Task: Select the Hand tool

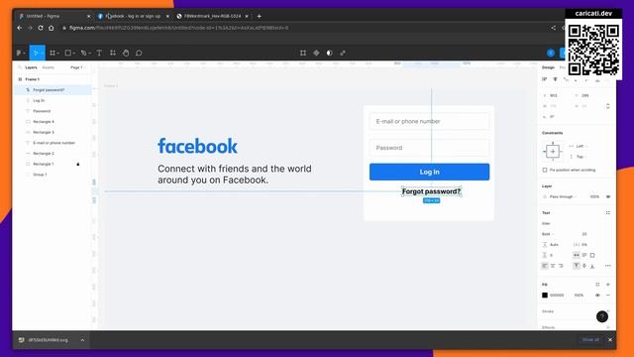Action: tap(126, 53)
